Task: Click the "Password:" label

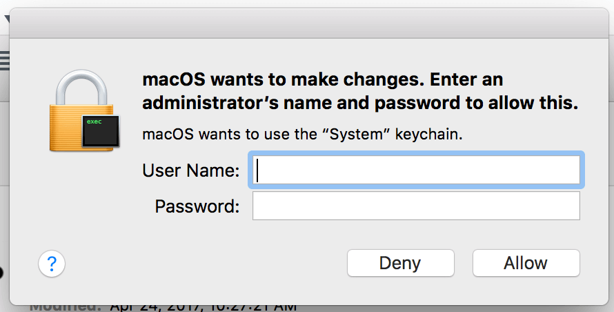Action: pos(197,206)
